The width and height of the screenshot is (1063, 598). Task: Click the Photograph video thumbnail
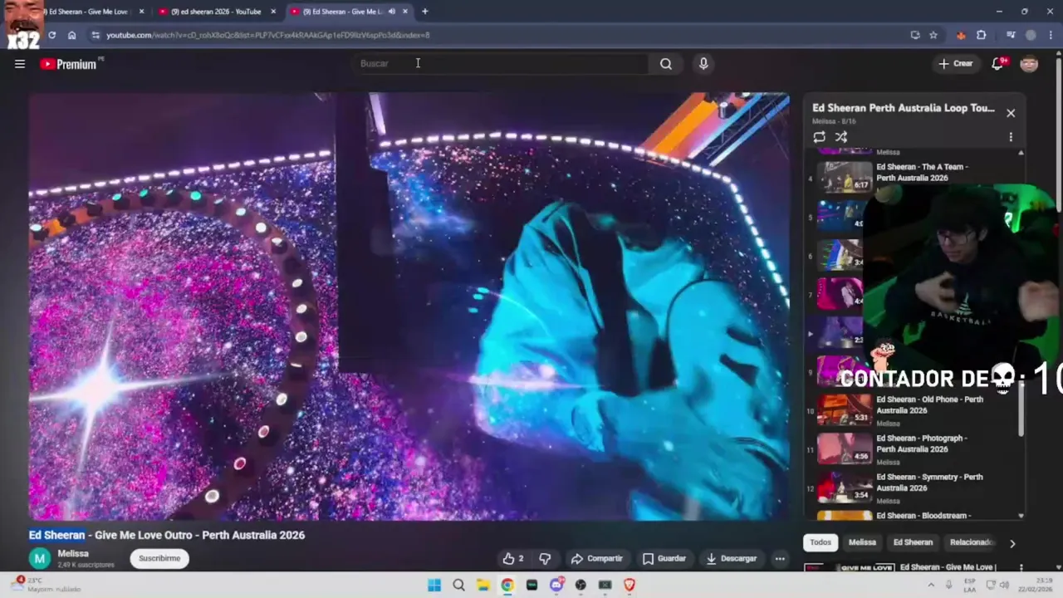click(x=845, y=448)
